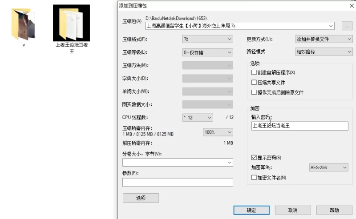Open the 压缩格式 7z dropdown
The height and width of the screenshot is (219, 356).
207,39
